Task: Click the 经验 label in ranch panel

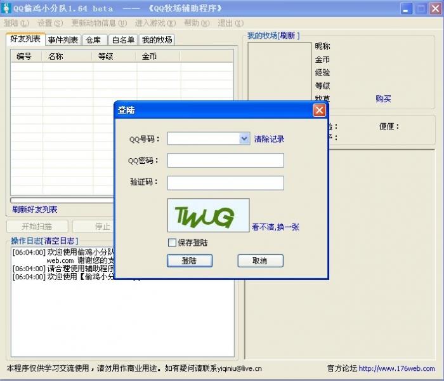Action: coord(322,72)
